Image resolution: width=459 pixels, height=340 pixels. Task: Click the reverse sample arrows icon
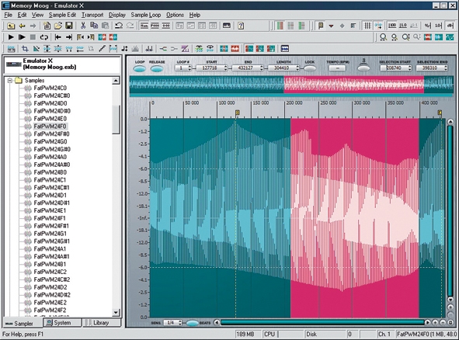[80, 49]
